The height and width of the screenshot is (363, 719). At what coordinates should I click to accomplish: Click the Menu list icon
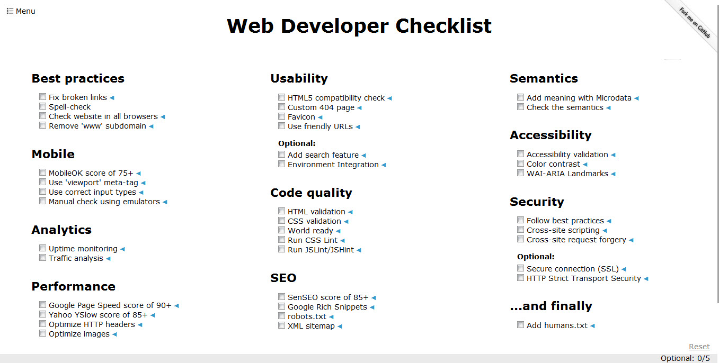[10, 11]
